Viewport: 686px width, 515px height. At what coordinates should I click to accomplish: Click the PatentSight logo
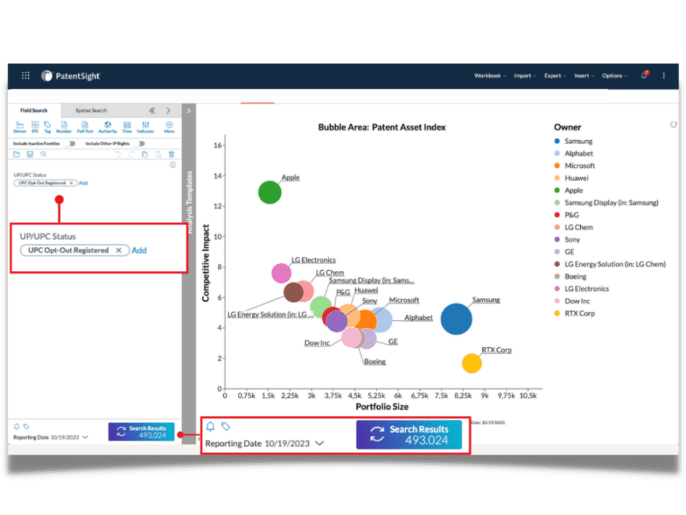pos(71,76)
